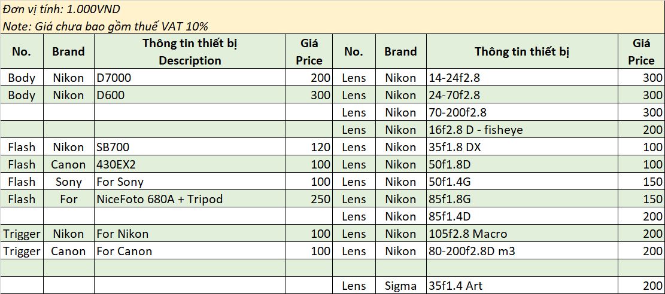Click the 70-200f2.8 lens cell
The height and width of the screenshot is (294, 665).
tap(522, 112)
